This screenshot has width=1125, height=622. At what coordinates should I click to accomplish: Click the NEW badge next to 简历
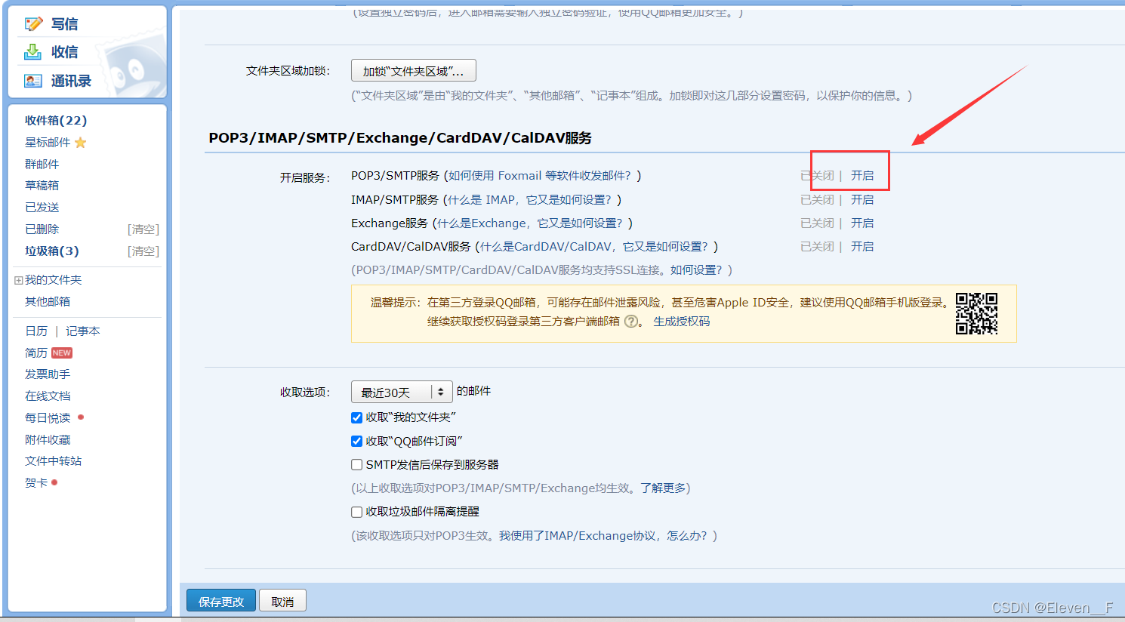point(62,353)
